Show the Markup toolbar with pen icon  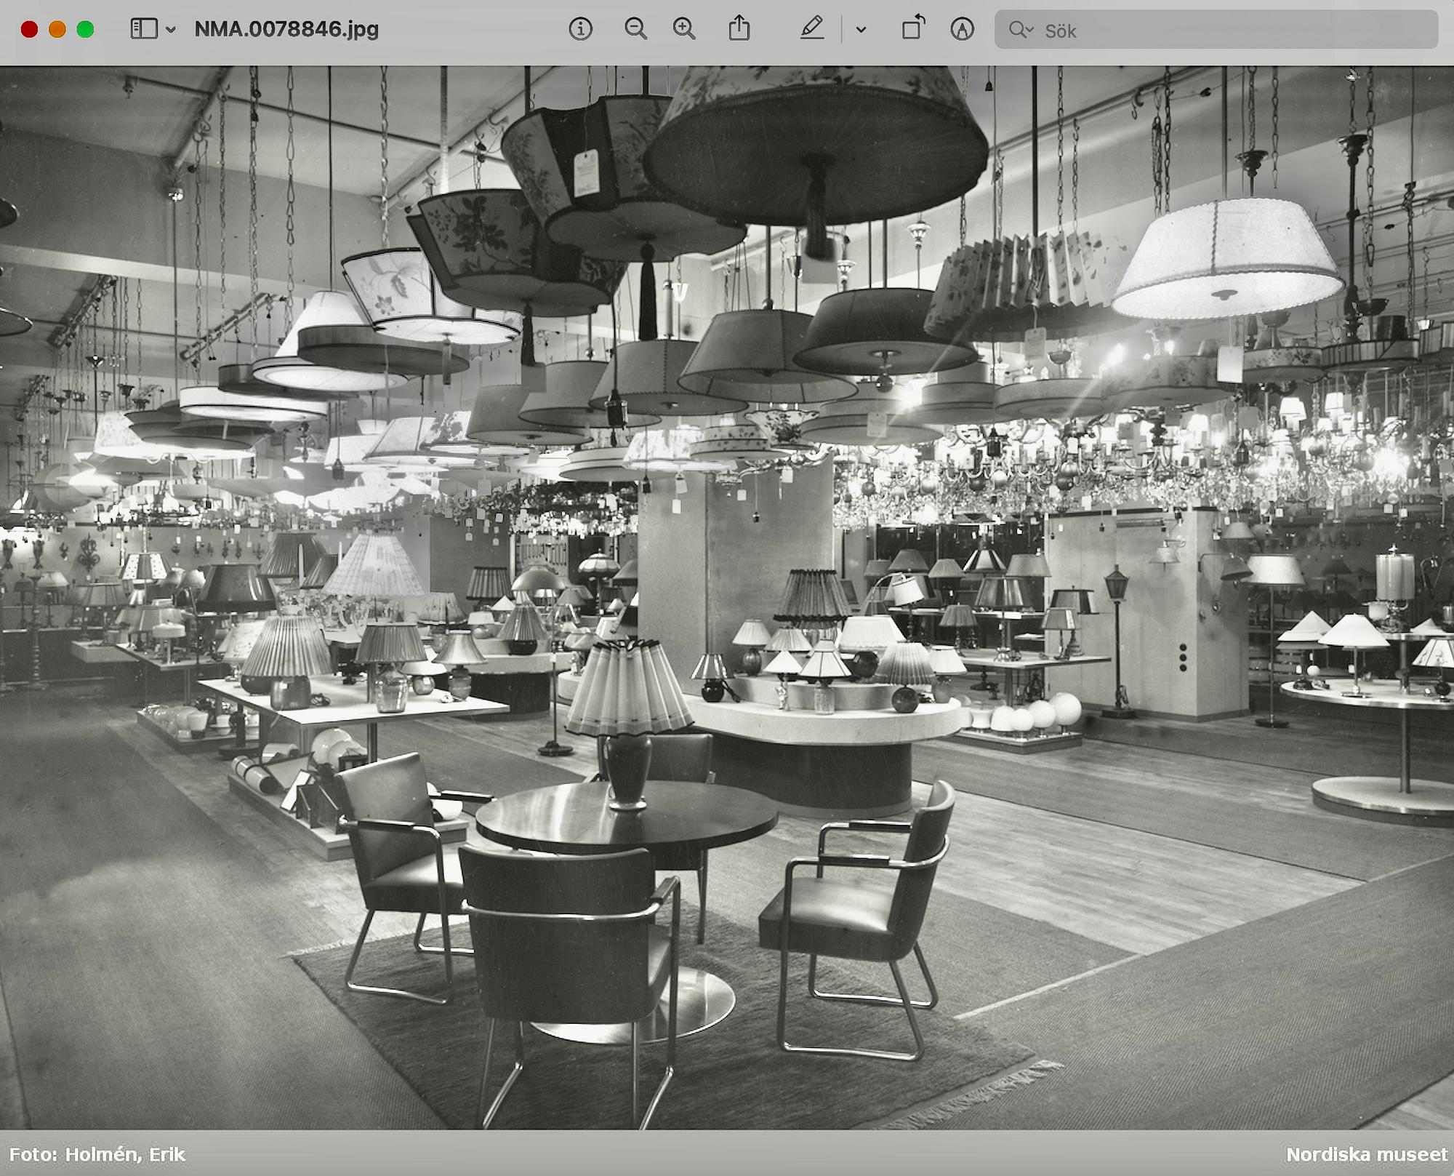[812, 29]
